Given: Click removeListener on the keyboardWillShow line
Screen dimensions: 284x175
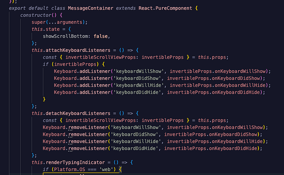Looking at the screenshot, I should pyautogui.click(x=88, y=127).
